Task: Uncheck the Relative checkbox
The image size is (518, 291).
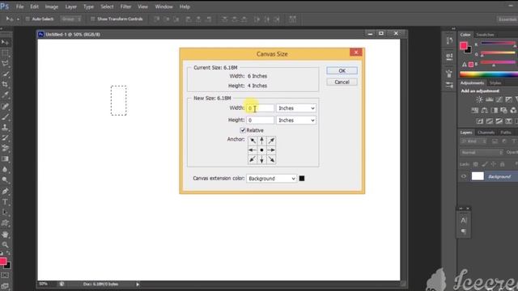Action: pos(243,130)
